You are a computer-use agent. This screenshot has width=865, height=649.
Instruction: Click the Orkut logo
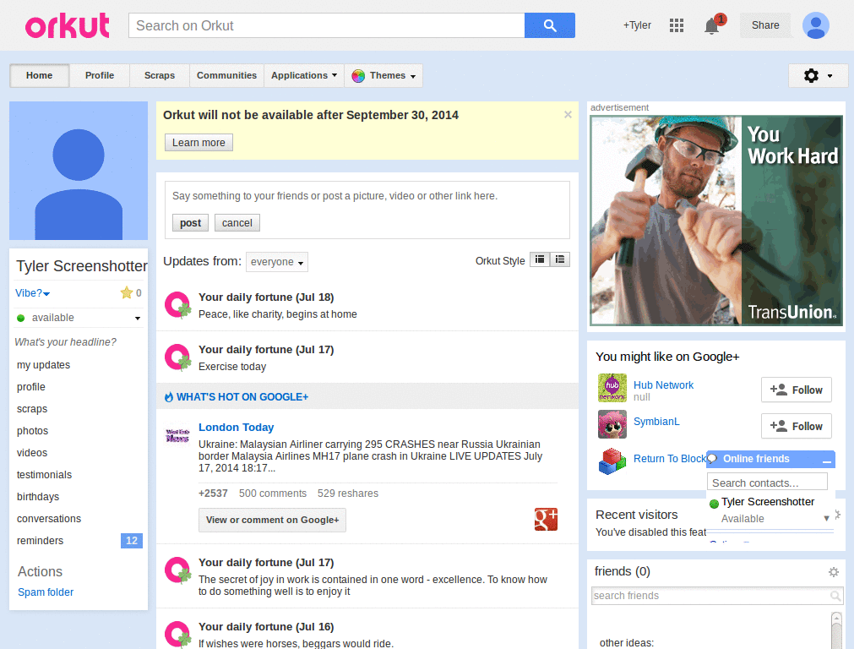coord(68,26)
